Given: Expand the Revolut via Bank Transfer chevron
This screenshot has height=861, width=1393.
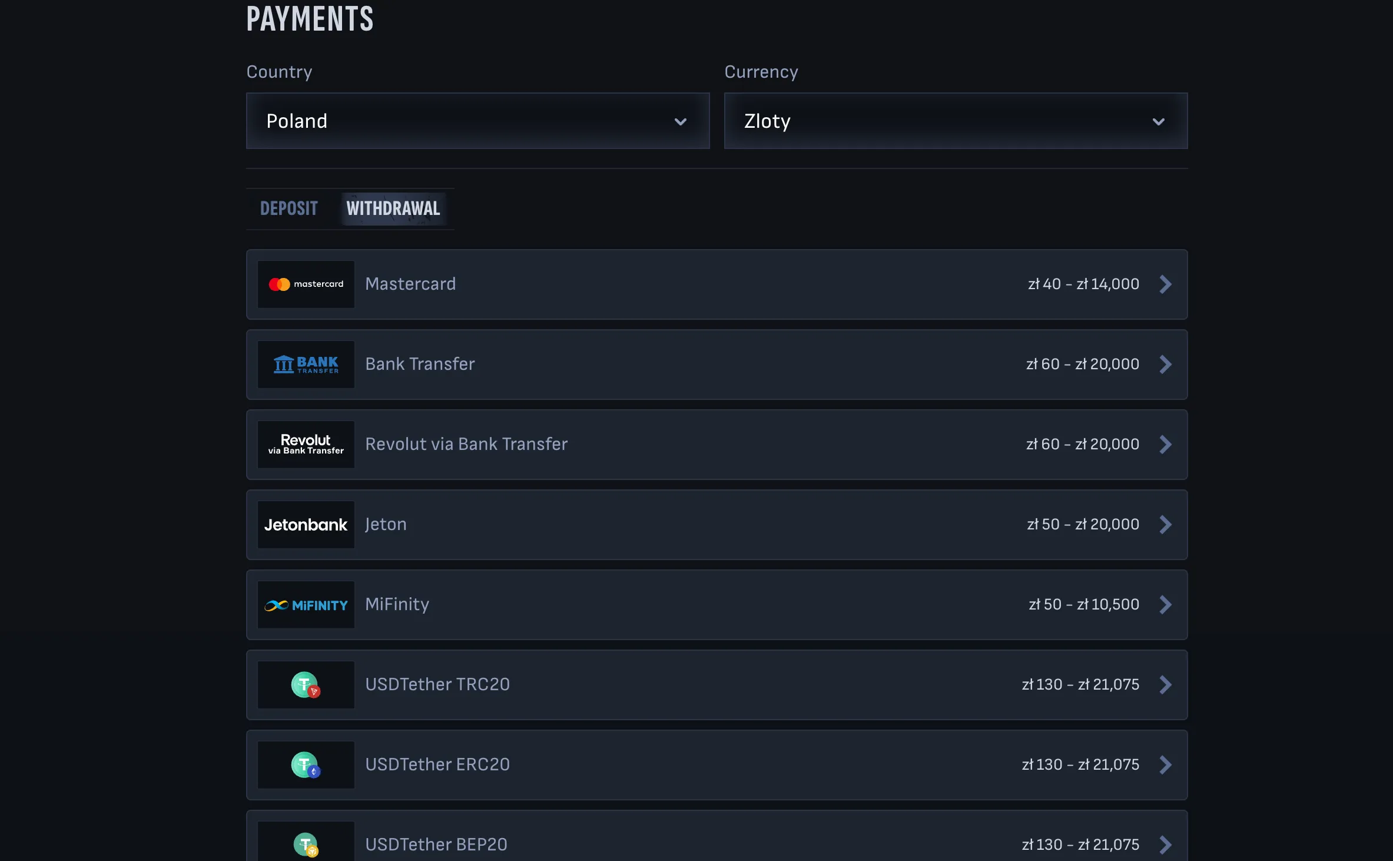Looking at the screenshot, I should (x=1166, y=445).
